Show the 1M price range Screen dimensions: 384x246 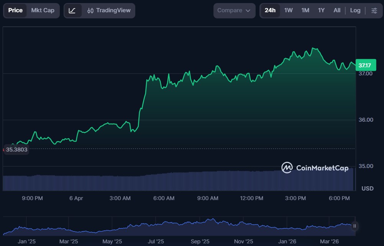pyautogui.click(x=305, y=11)
